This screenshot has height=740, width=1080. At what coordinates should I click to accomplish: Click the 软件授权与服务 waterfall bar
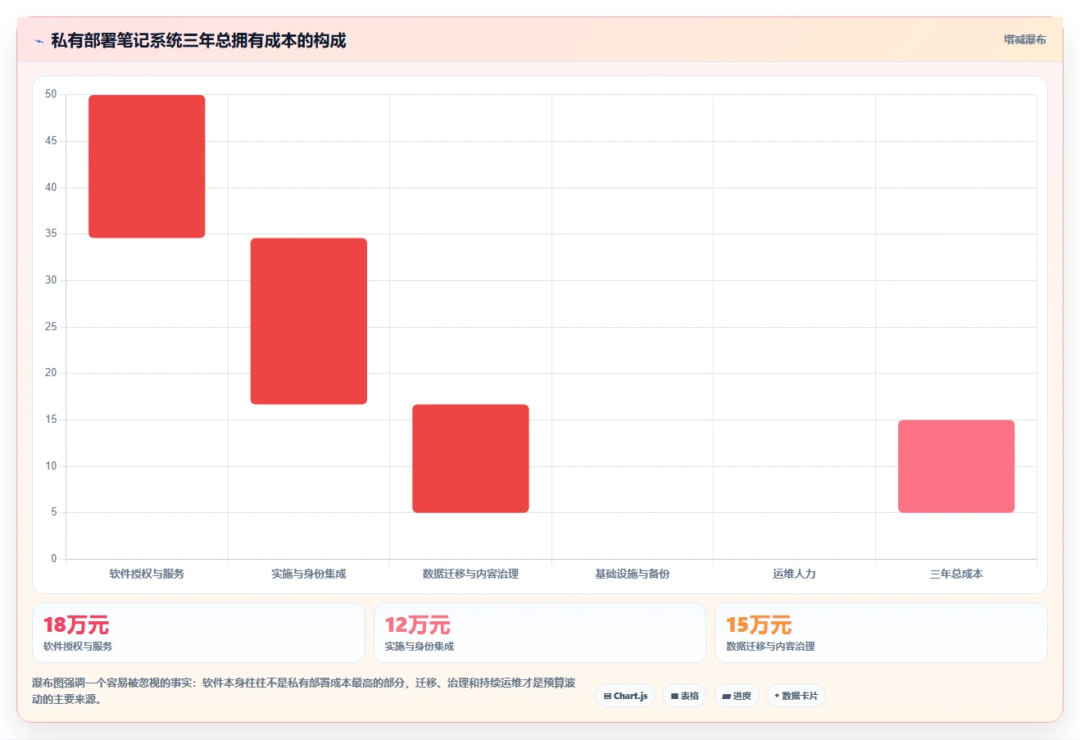click(x=147, y=166)
